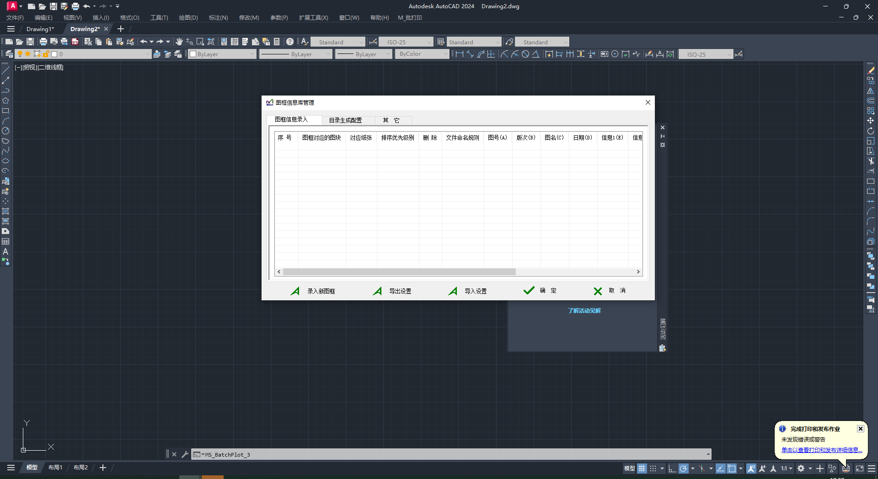This screenshot has height=479, width=878.
Task: Open Layer Properties Manager icon
Action: click(x=9, y=54)
